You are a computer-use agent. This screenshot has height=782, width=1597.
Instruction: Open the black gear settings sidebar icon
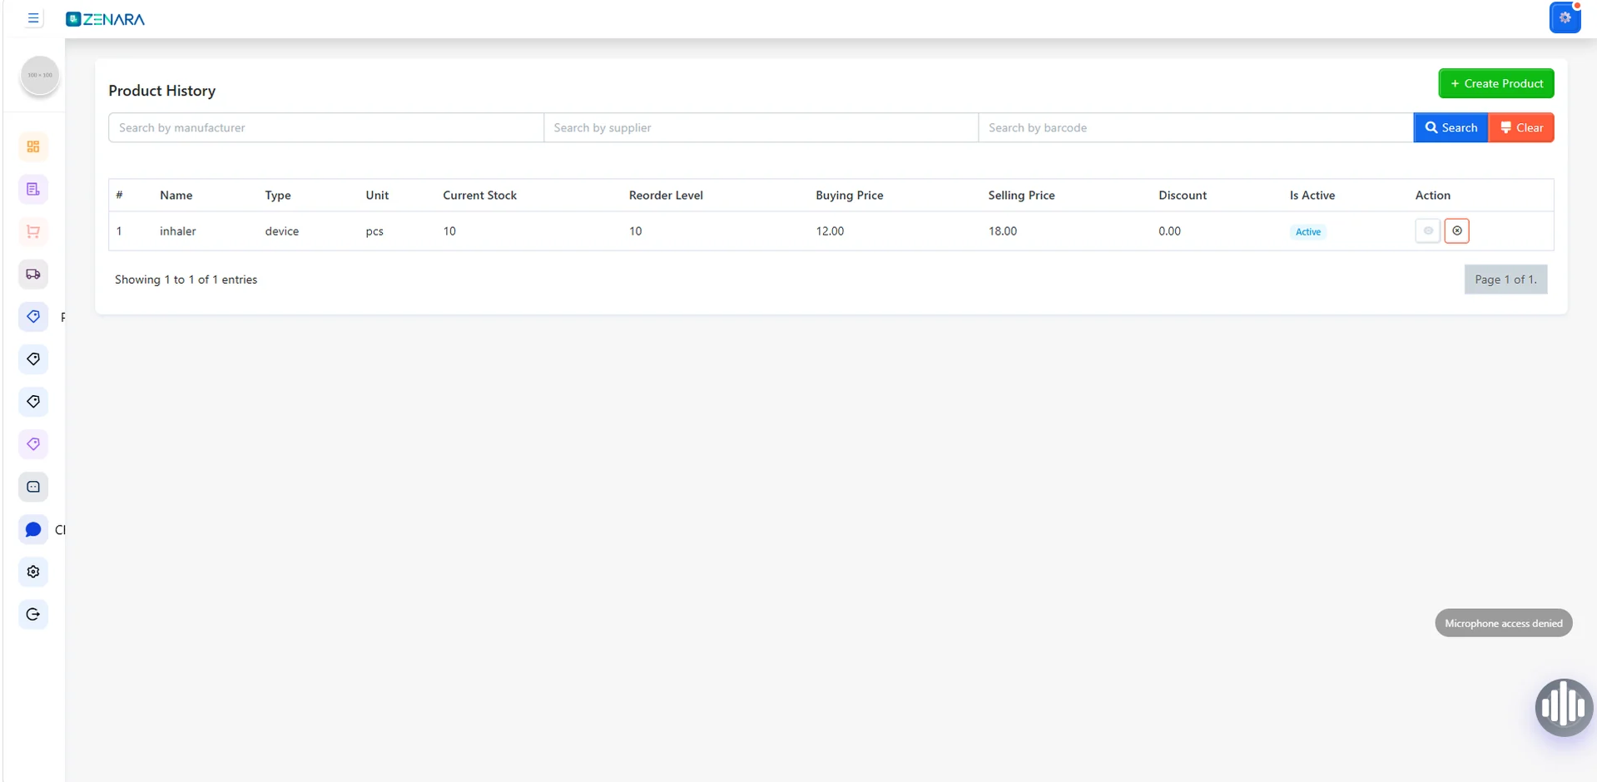[x=33, y=572]
